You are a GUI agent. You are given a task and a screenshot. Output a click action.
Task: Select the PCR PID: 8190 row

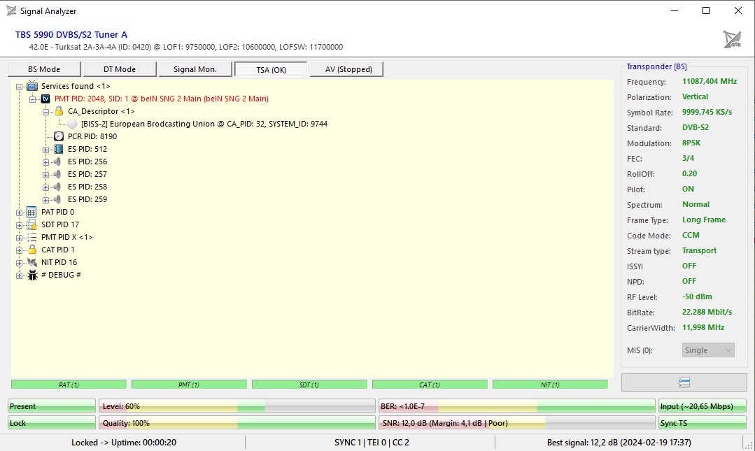[x=92, y=136]
